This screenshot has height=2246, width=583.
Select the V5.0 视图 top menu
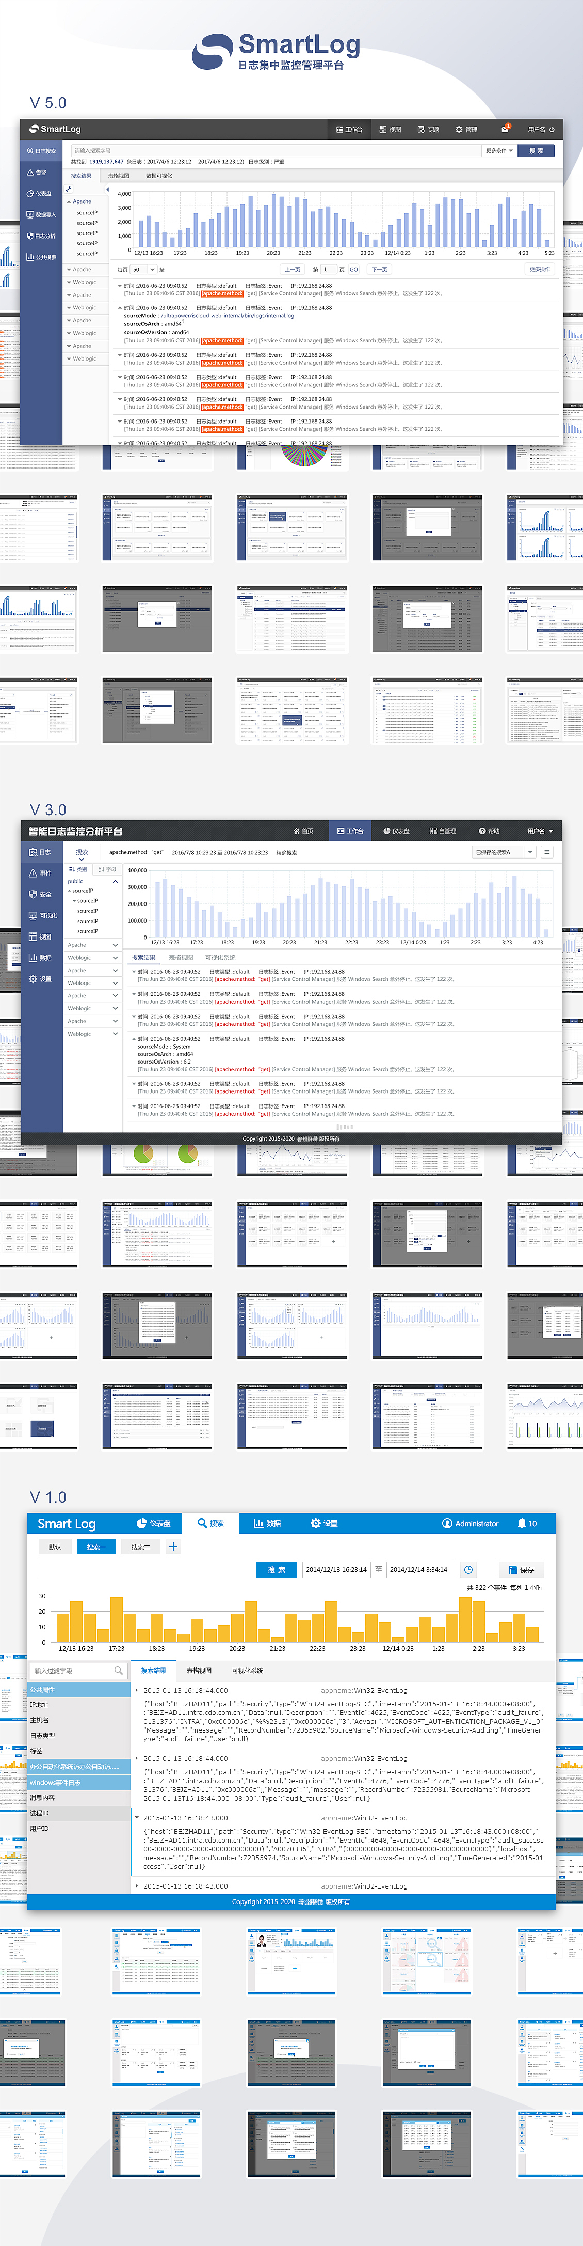tap(391, 129)
